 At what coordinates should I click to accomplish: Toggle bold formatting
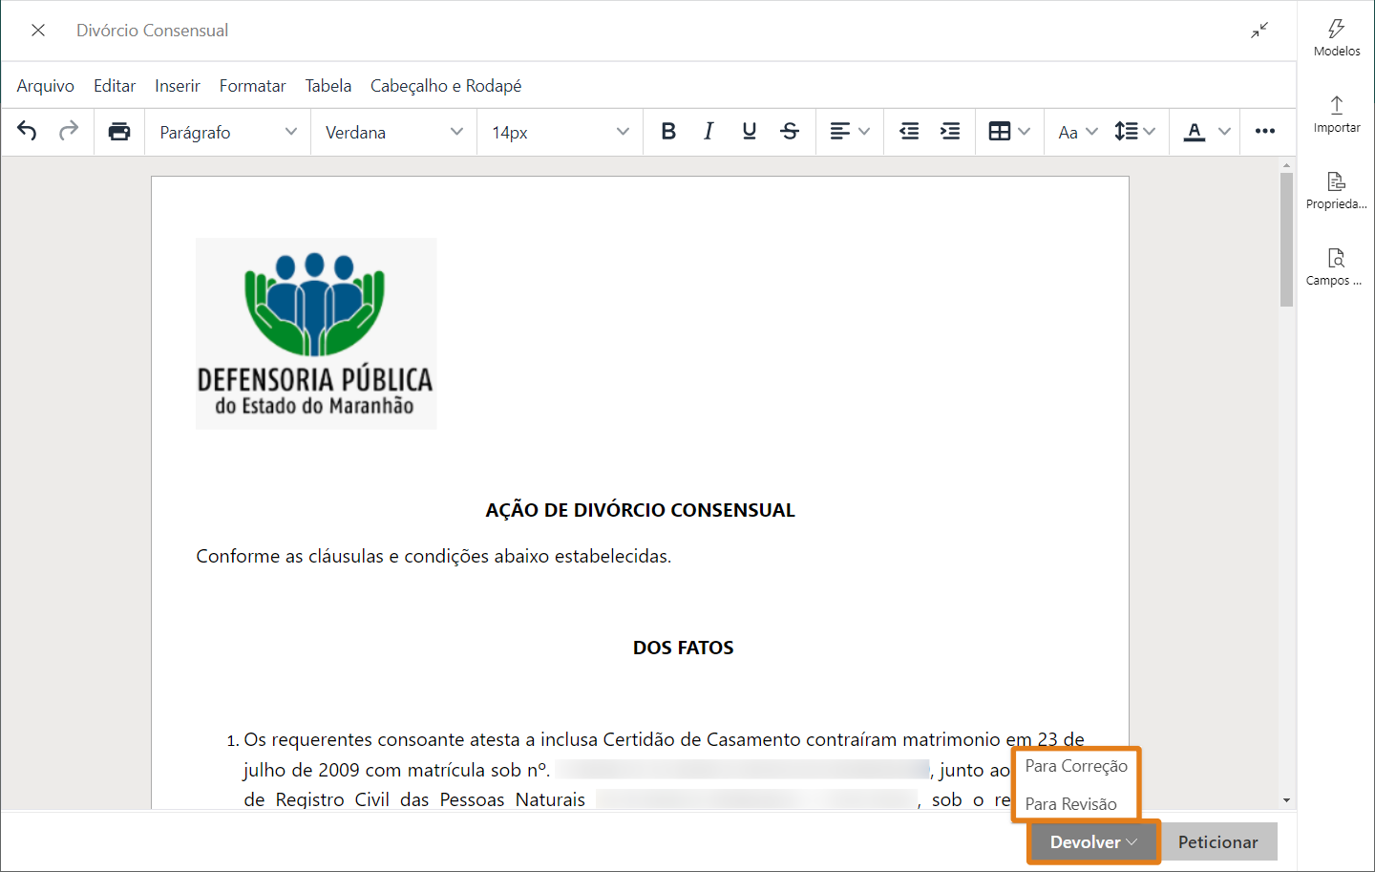click(x=668, y=132)
